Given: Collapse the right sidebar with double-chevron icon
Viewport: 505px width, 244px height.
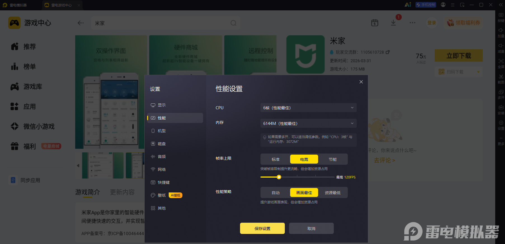Looking at the screenshot, I should click(501, 5).
